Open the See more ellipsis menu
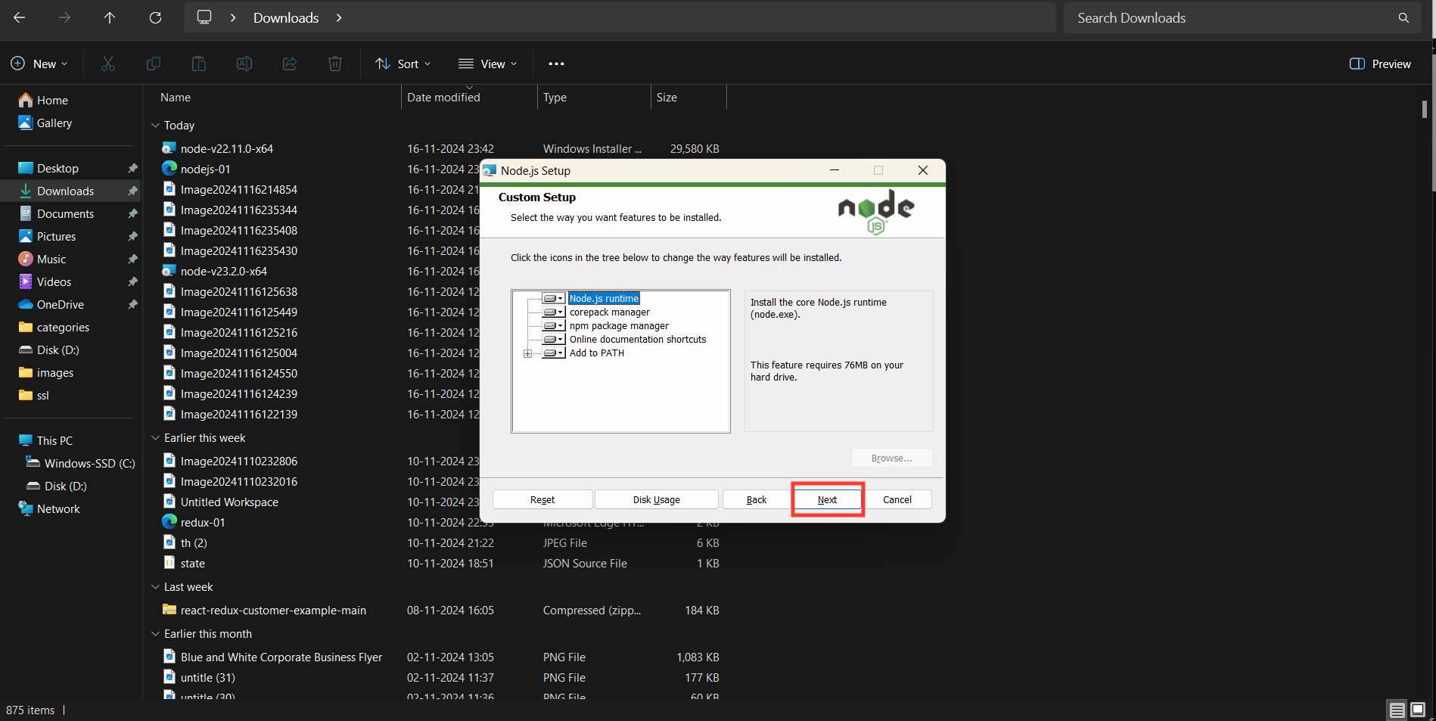1436x721 pixels. pos(557,64)
